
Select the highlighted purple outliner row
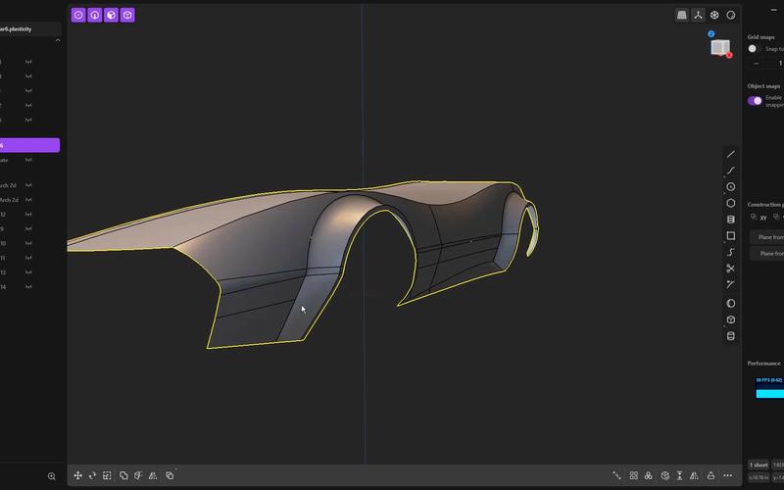tap(30, 145)
